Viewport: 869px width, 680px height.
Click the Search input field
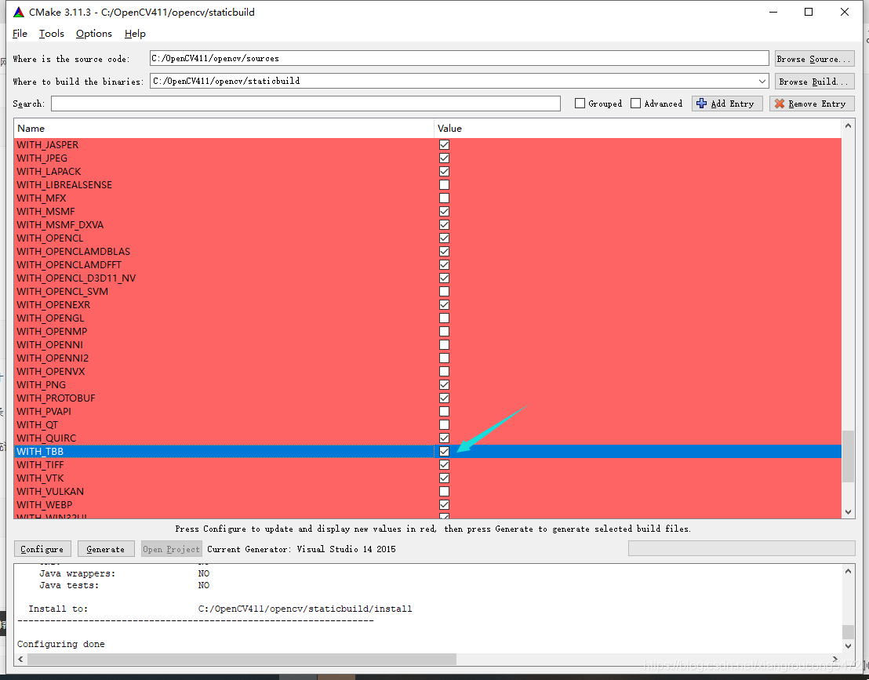pos(305,104)
